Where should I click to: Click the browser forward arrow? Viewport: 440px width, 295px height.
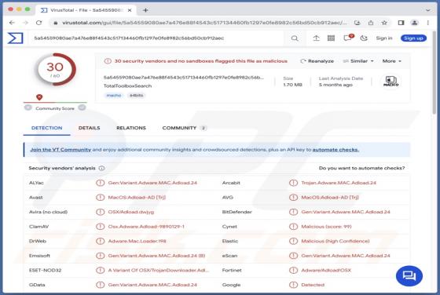25,23
